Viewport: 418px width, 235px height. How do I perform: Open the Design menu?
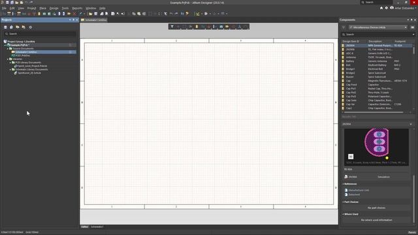tap(54, 8)
